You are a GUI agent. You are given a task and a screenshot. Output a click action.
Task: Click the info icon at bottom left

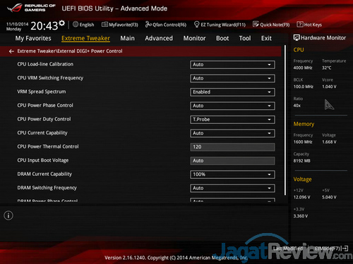(8, 215)
